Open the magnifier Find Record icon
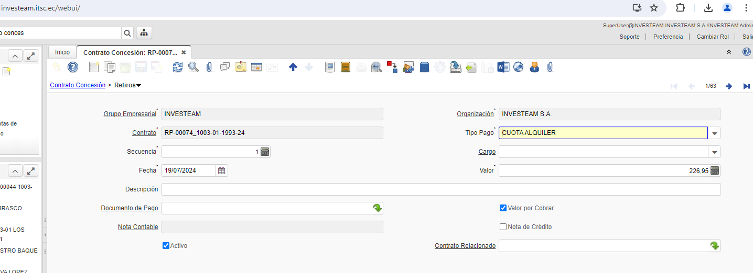753x273 pixels. click(193, 67)
